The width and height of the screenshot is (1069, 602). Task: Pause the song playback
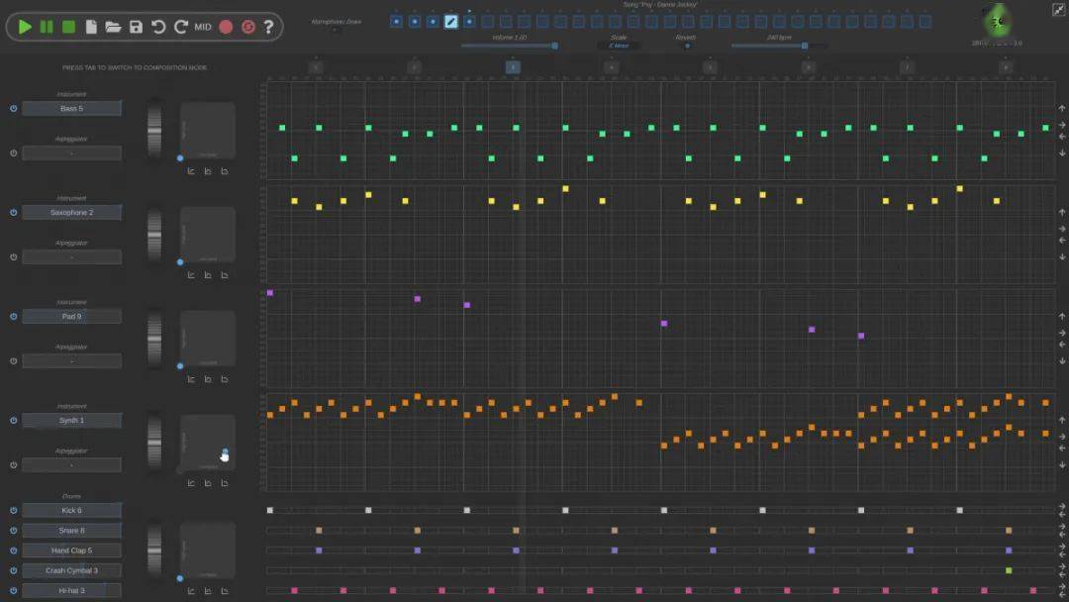pos(47,27)
